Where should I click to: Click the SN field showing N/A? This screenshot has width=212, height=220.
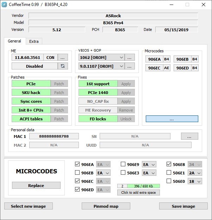tap(135, 136)
